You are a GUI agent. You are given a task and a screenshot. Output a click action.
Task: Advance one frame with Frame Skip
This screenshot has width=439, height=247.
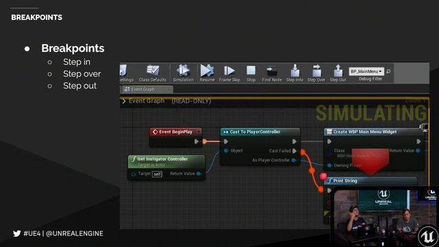click(229, 73)
